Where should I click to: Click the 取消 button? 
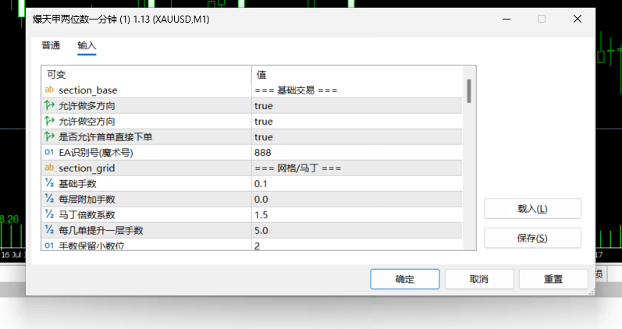pyautogui.click(x=479, y=279)
